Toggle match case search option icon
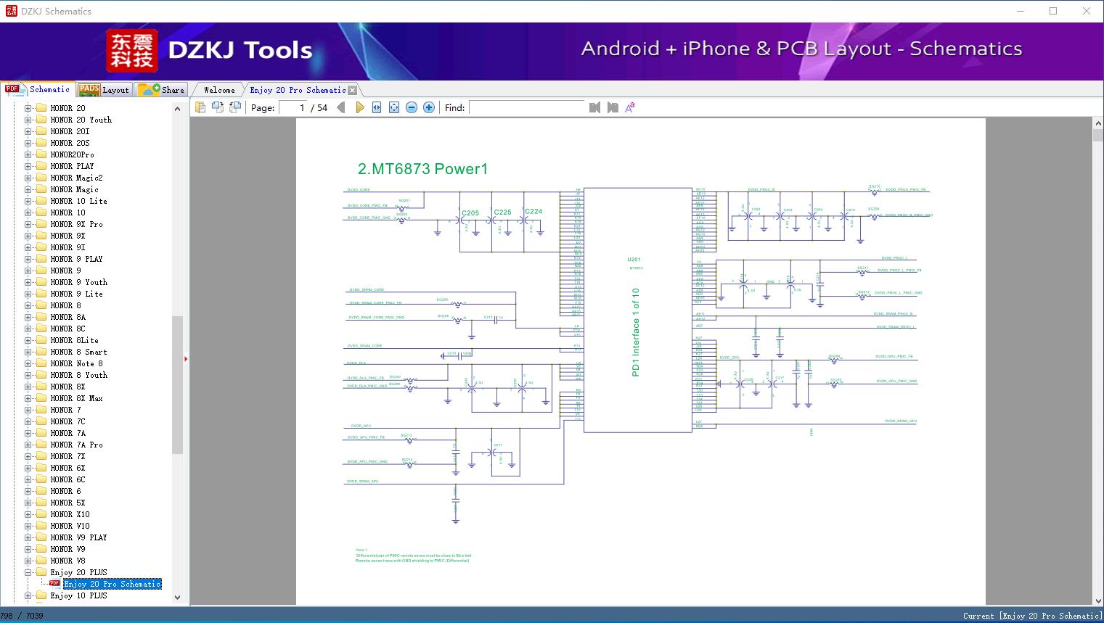This screenshot has height=623, width=1104. pyautogui.click(x=630, y=107)
